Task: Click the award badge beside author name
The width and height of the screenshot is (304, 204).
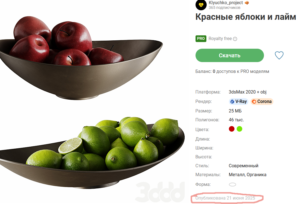Action: [x=247, y=3]
